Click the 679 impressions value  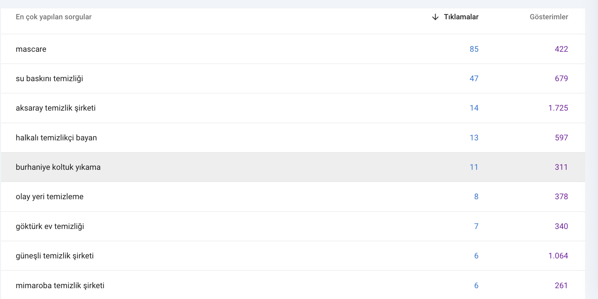[561, 78]
